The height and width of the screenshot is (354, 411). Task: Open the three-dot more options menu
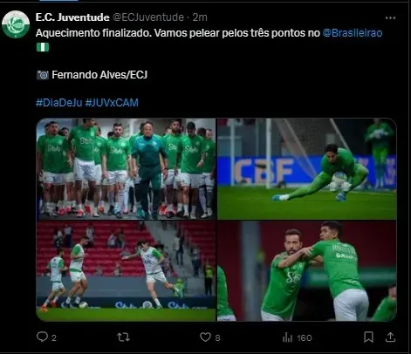[x=390, y=18]
